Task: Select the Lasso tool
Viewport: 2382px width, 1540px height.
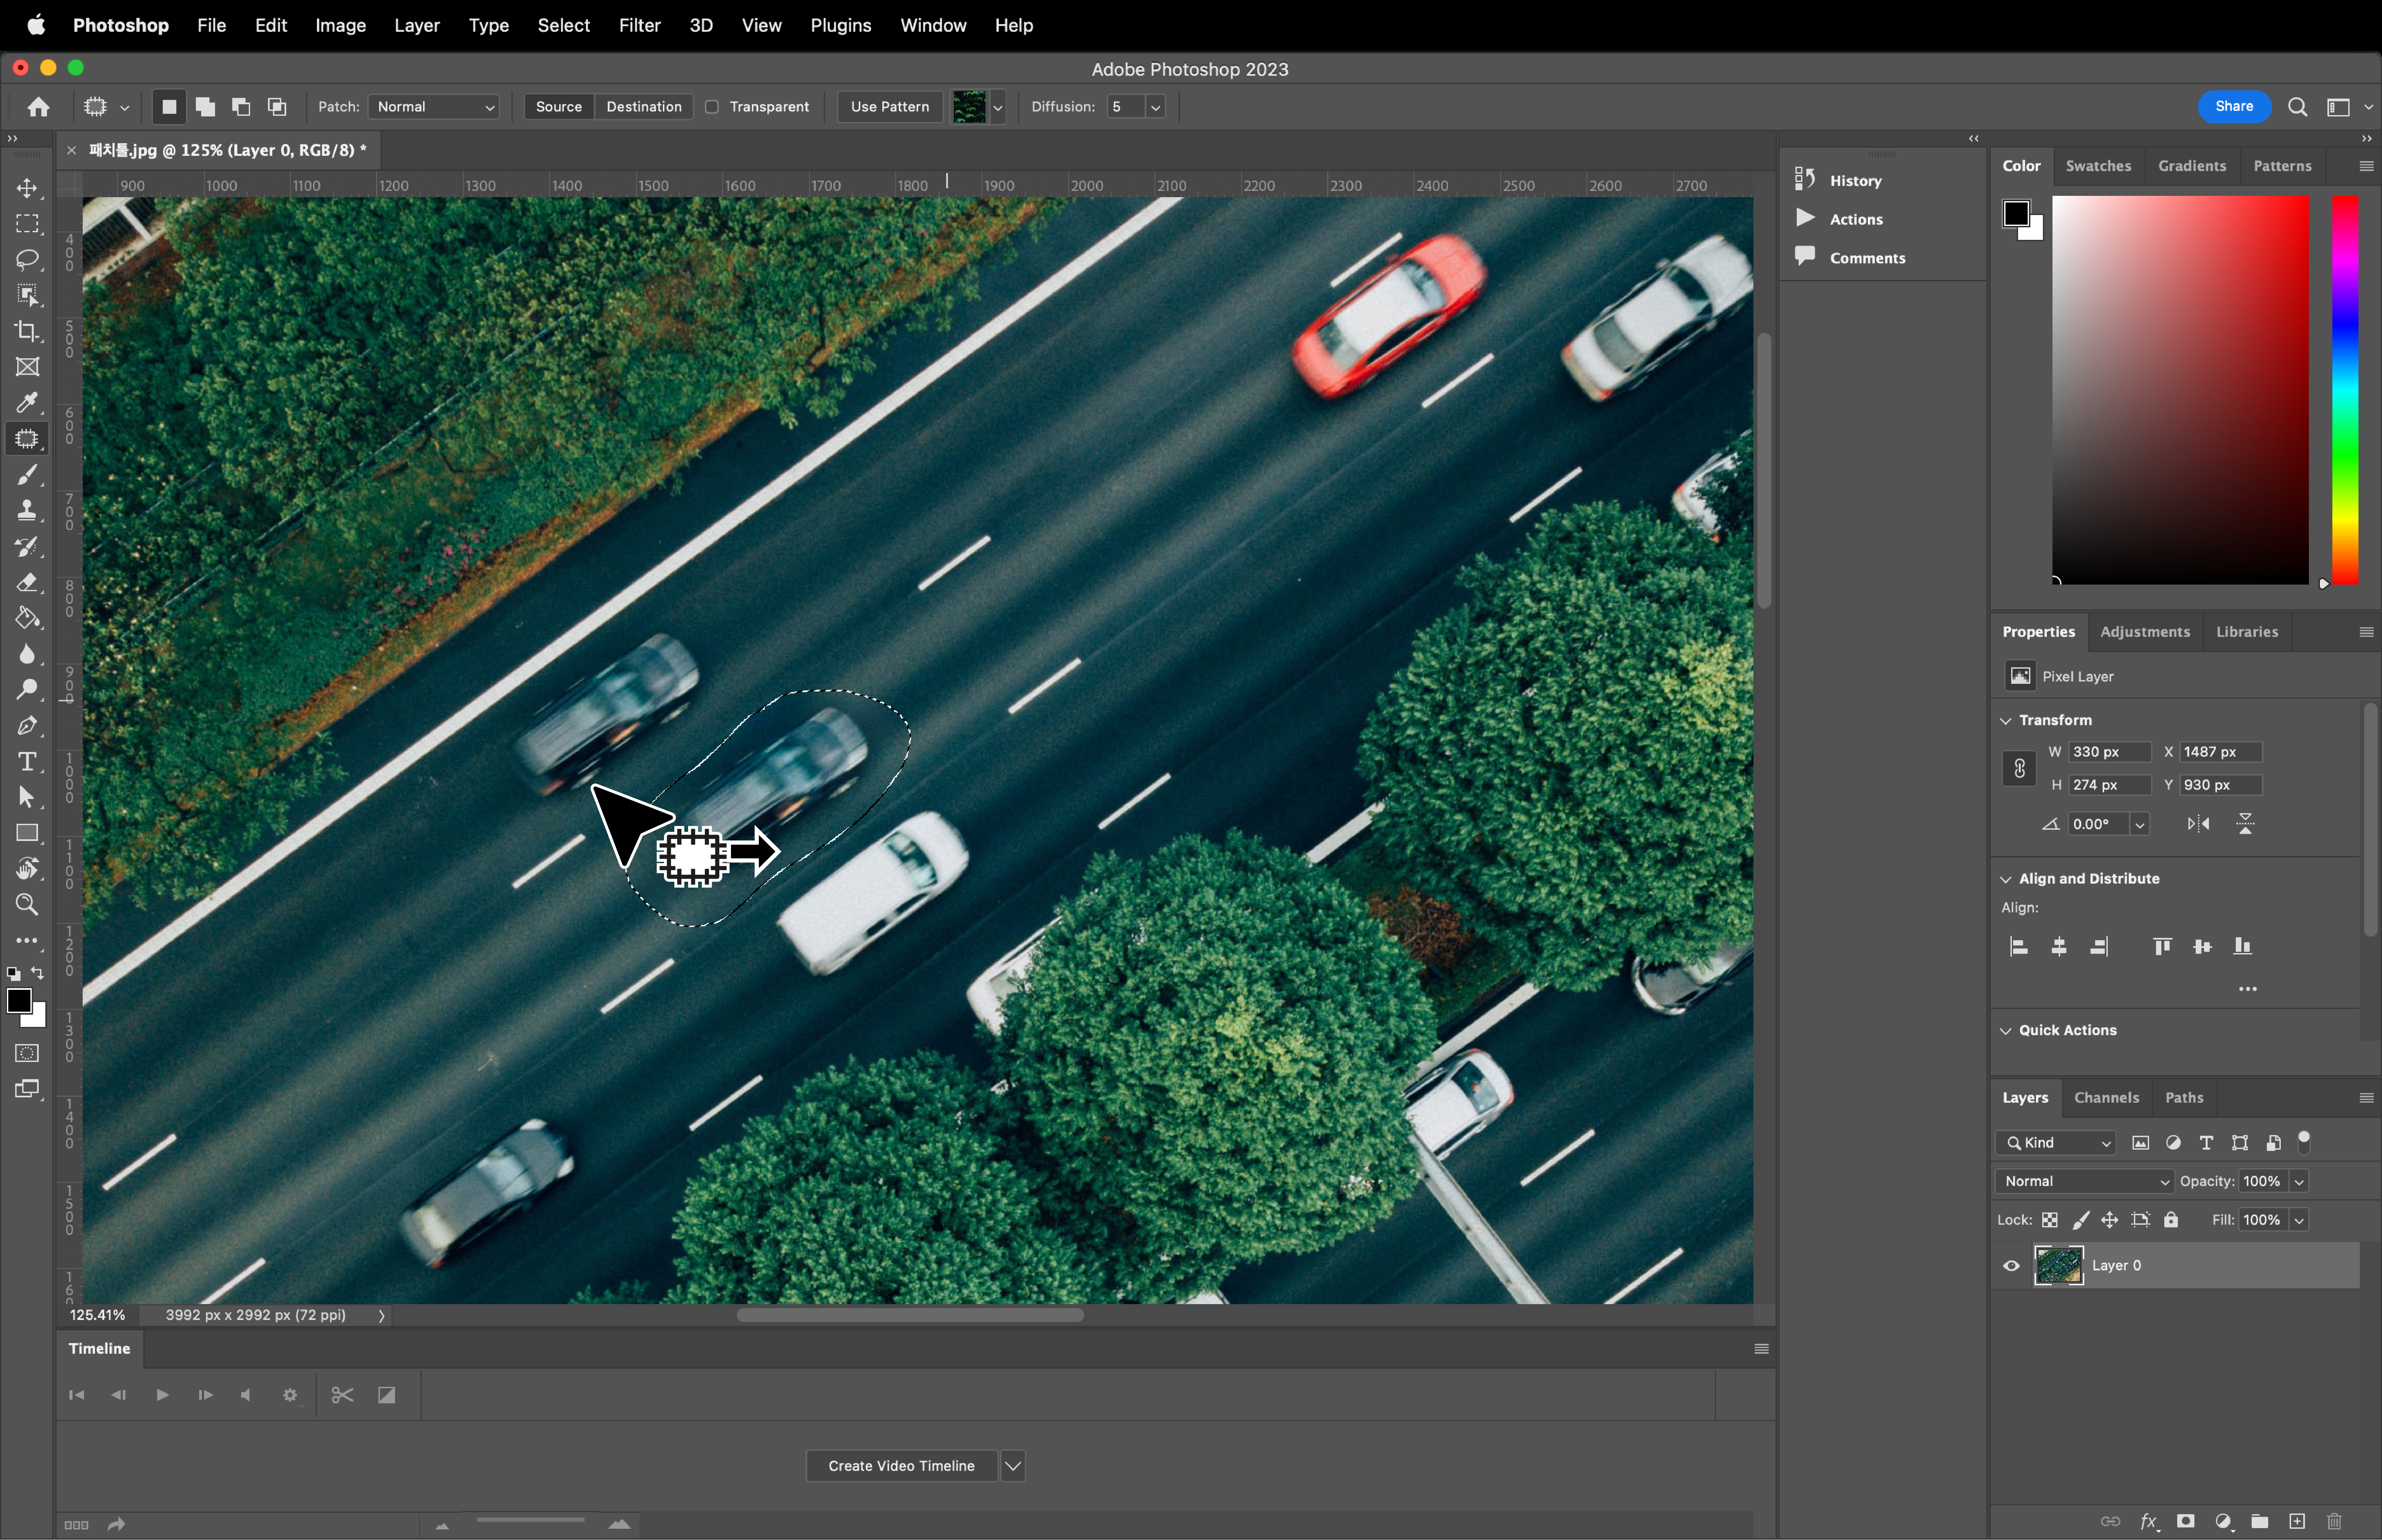Action: tap(27, 259)
